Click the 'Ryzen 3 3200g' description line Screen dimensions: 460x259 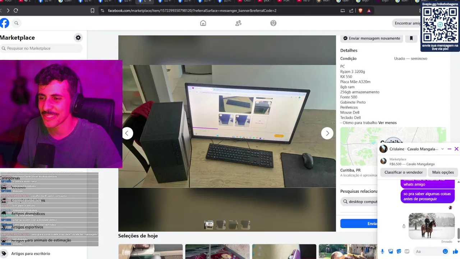pos(353,72)
